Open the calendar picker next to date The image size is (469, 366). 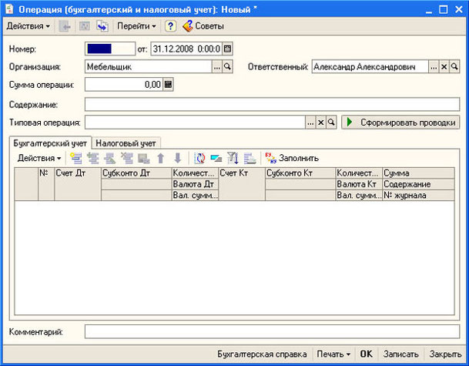(x=227, y=49)
